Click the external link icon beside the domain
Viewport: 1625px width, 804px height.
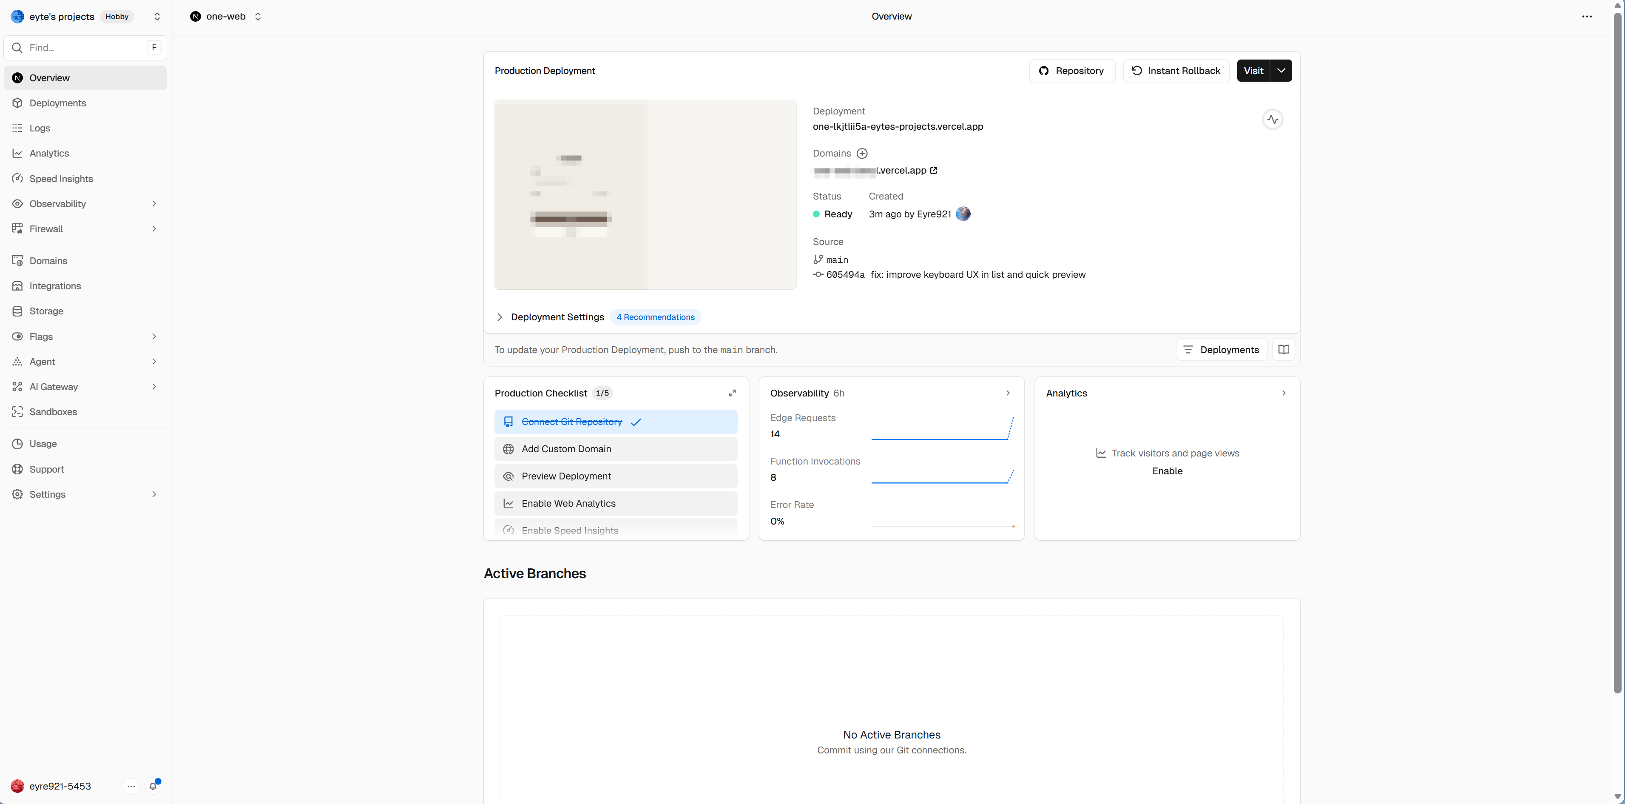click(x=934, y=171)
